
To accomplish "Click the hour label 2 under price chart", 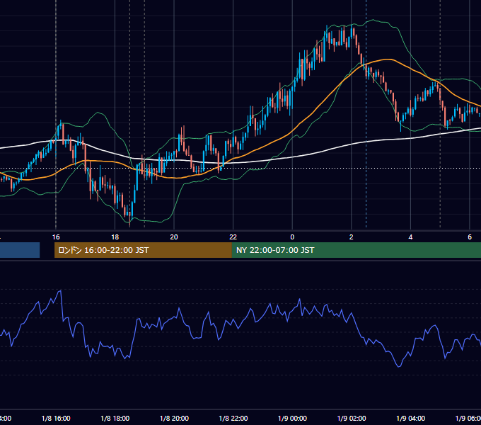I will coord(352,237).
